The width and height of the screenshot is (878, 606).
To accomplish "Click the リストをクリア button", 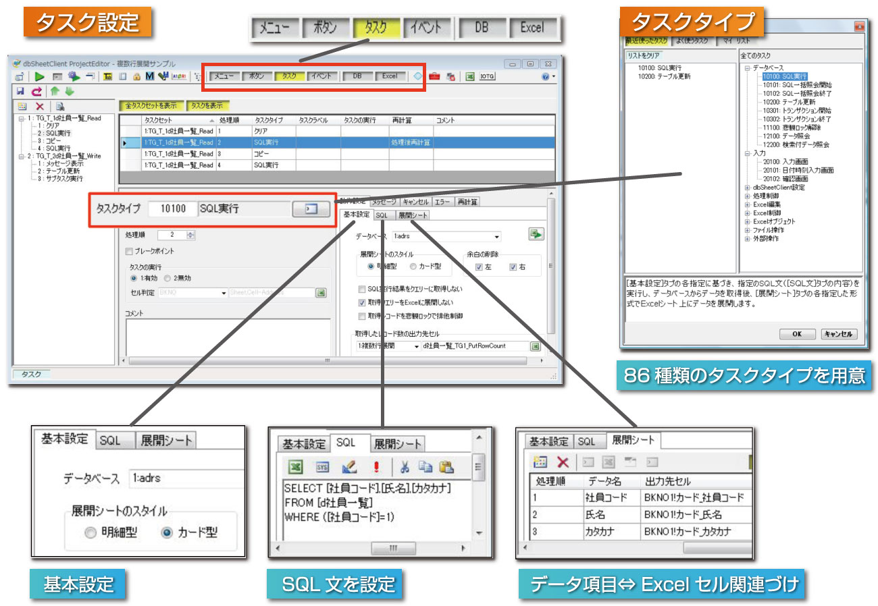I will click(643, 55).
